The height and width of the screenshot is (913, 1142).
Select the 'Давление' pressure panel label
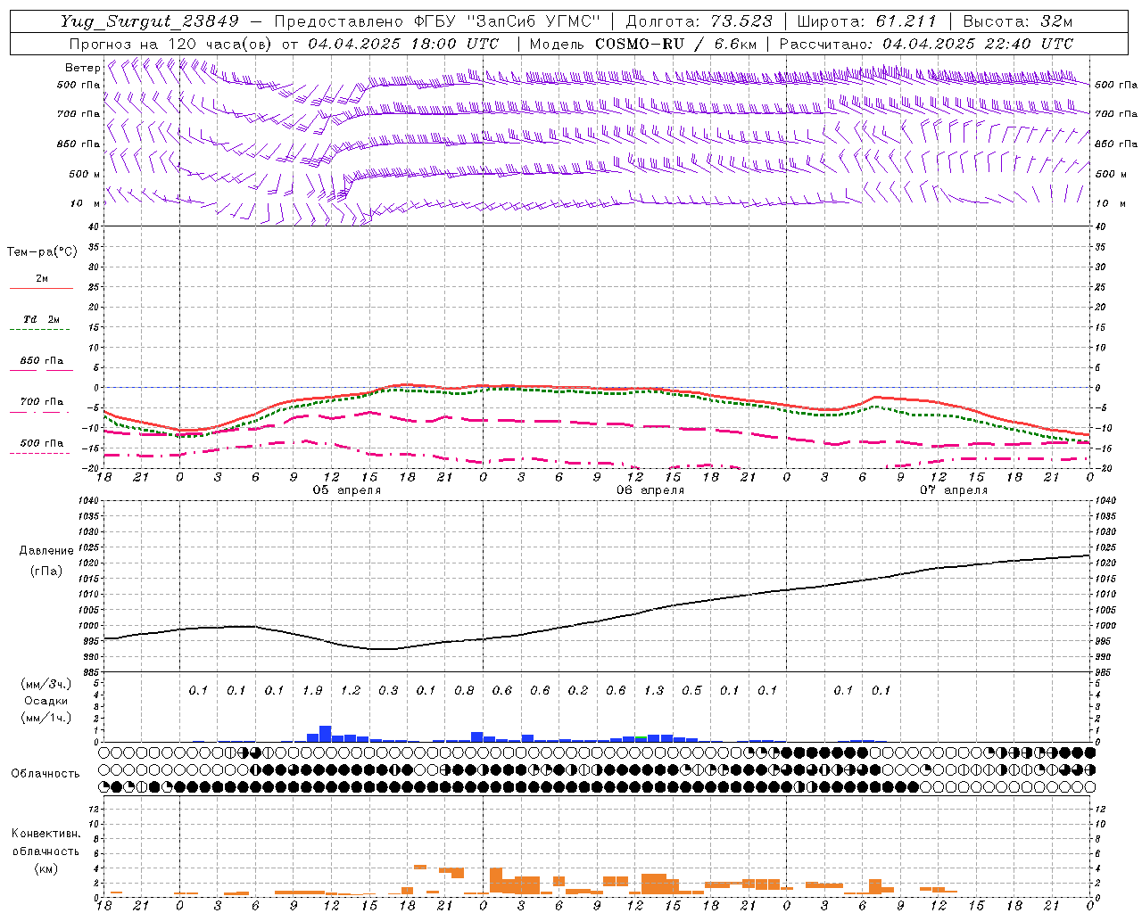(x=46, y=551)
